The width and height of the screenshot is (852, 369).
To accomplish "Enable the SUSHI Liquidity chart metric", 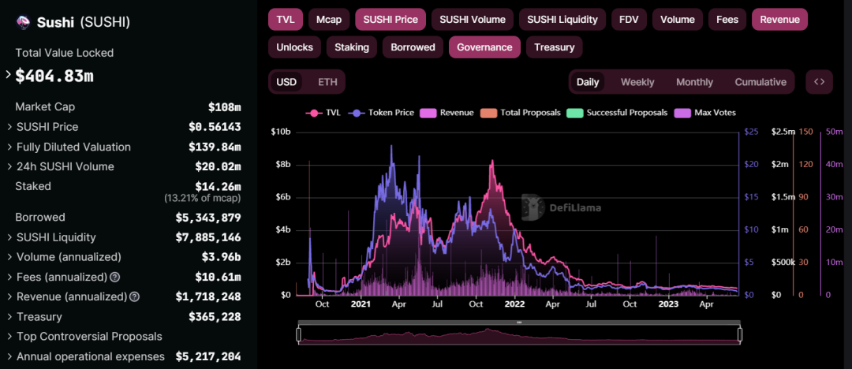I will coord(562,20).
